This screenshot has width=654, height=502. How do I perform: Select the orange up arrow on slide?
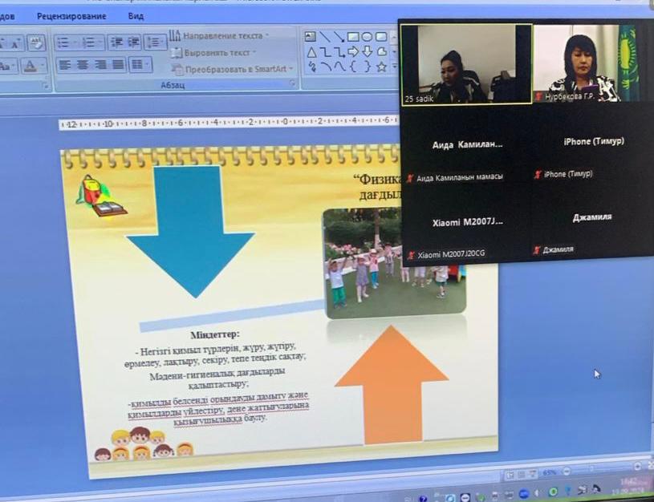(392, 384)
